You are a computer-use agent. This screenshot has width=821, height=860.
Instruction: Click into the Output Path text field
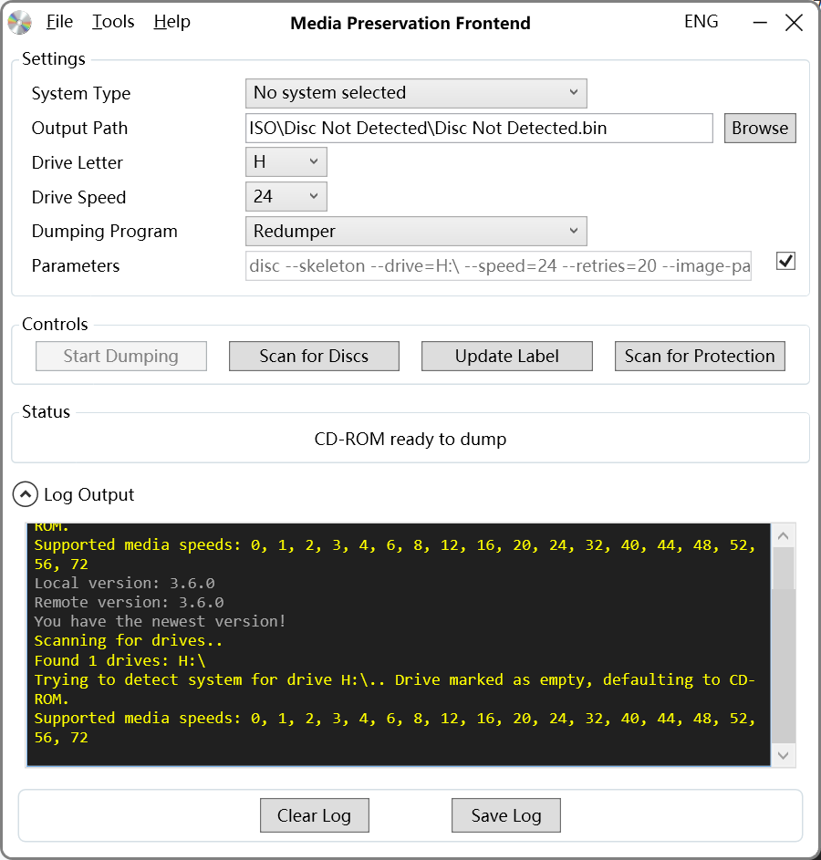tap(479, 128)
